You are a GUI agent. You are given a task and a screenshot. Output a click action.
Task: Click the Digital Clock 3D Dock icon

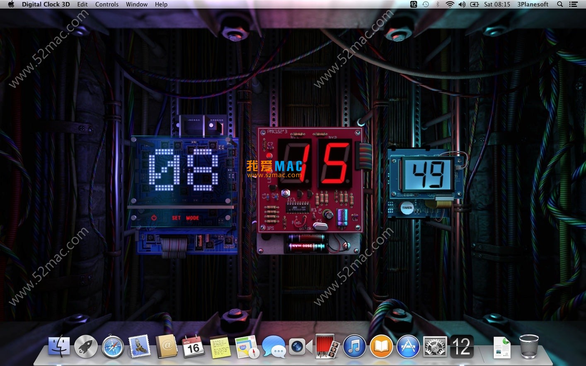pyautogui.click(x=462, y=347)
